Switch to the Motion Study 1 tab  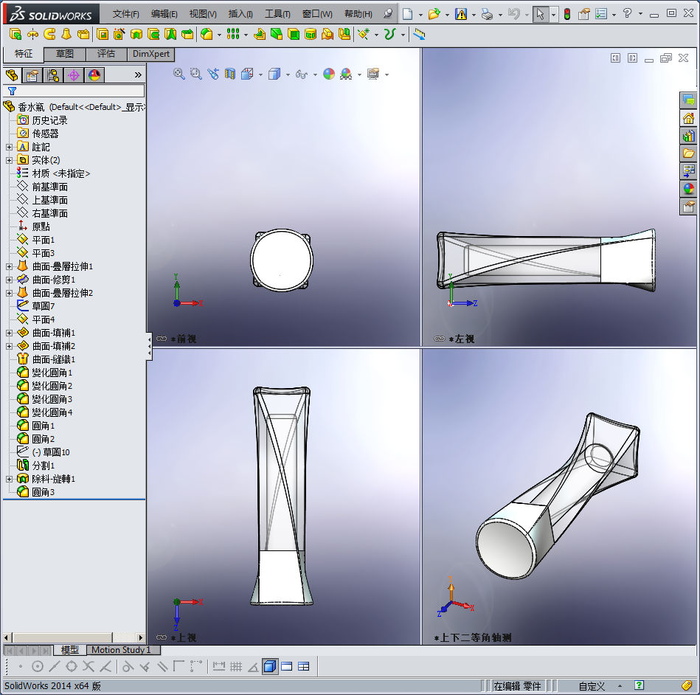[122, 650]
